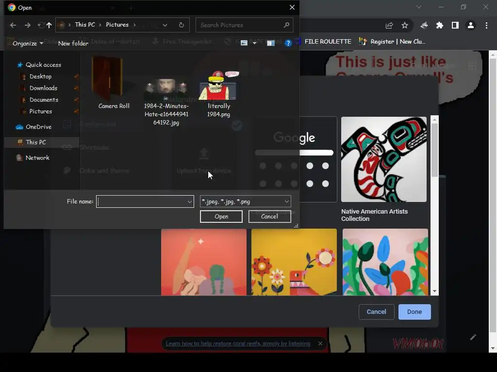Click Cancel in the customize panel

376,312
